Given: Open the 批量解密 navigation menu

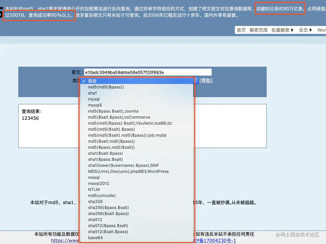Looking at the screenshot, I should click(283, 30).
